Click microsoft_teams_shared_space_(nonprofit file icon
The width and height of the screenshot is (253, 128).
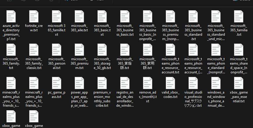tap(239, 50)
